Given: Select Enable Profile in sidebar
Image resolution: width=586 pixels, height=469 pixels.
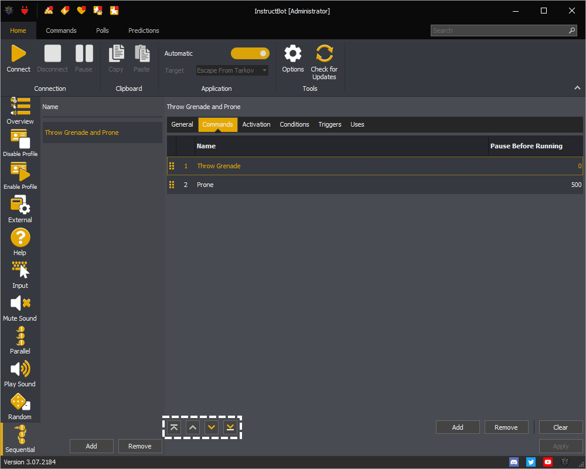Looking at the screenshot, I should click(x=20, y=176).
